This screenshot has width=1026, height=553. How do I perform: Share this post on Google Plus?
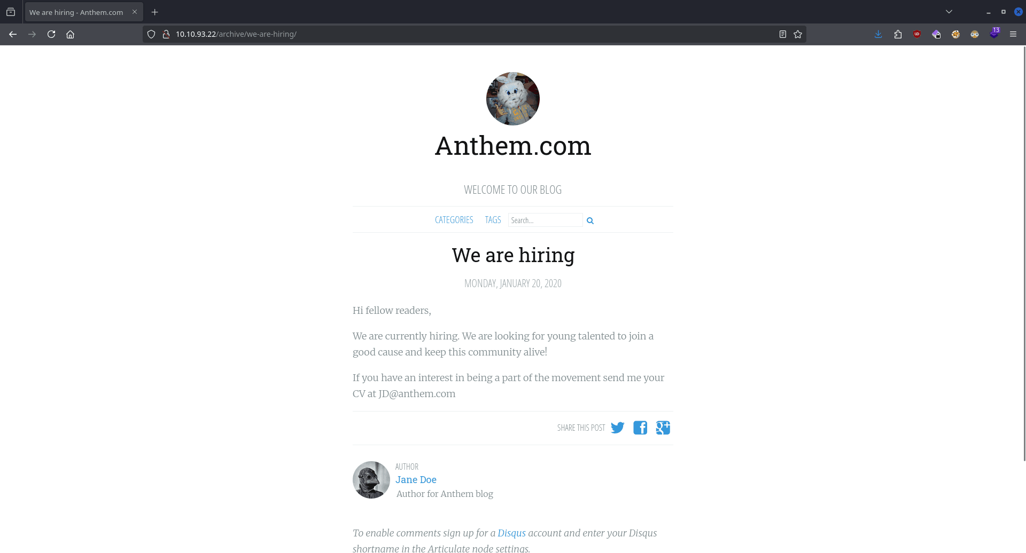tap(663, 428)
